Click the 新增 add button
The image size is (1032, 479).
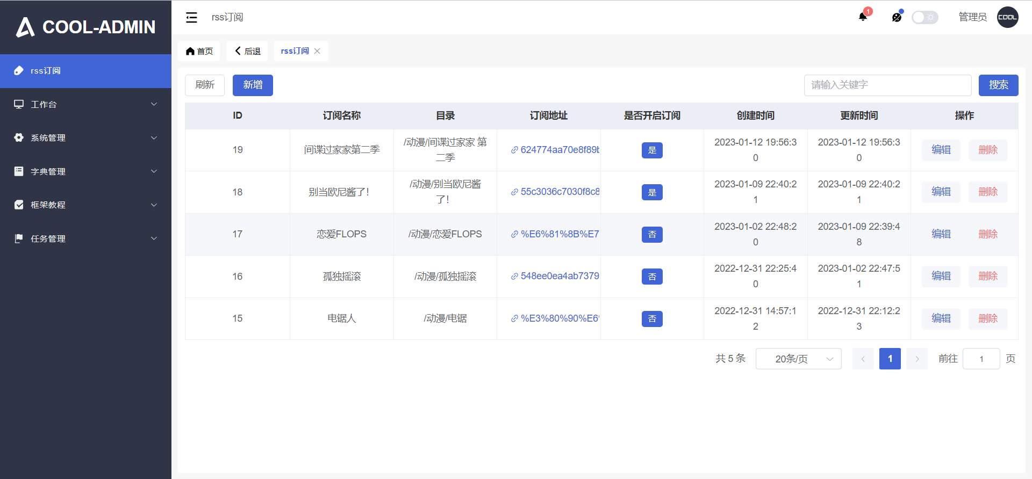253,85
